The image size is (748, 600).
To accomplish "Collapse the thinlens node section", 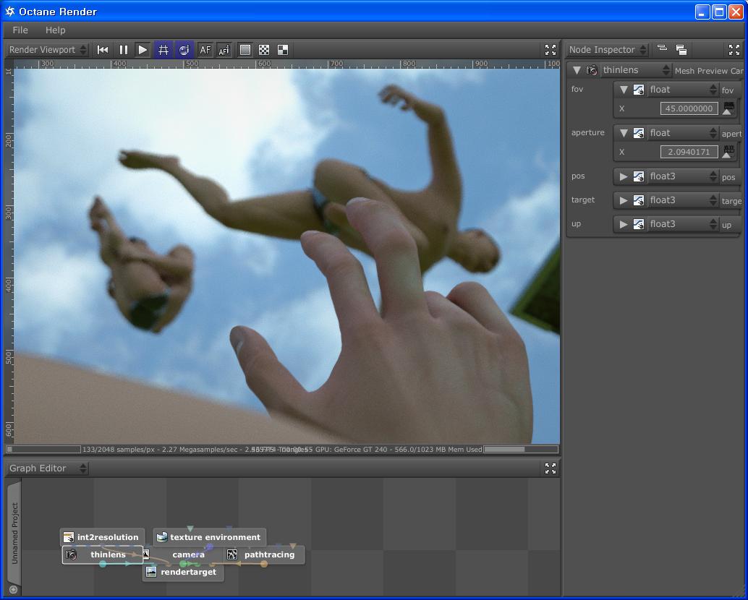I will (577, 71).
